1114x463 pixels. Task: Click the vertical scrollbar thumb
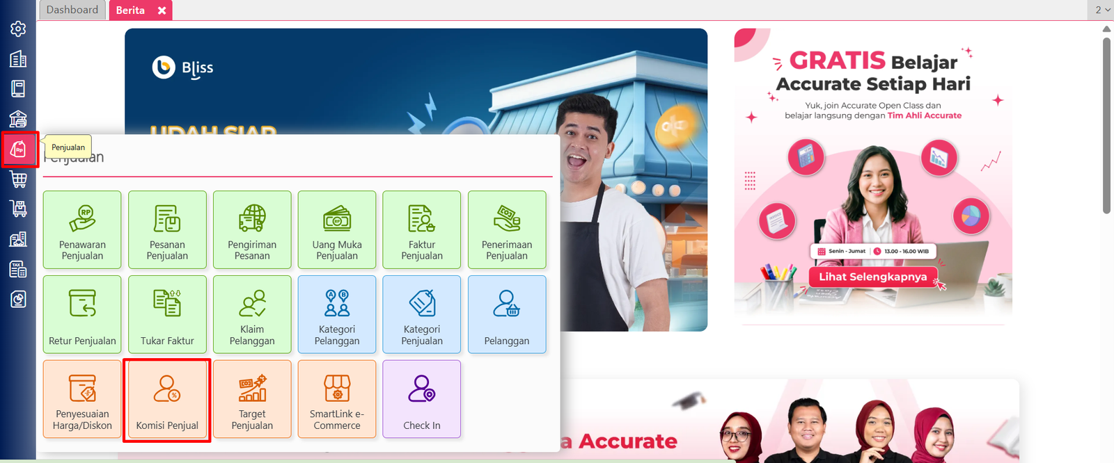pos(1106,125)
